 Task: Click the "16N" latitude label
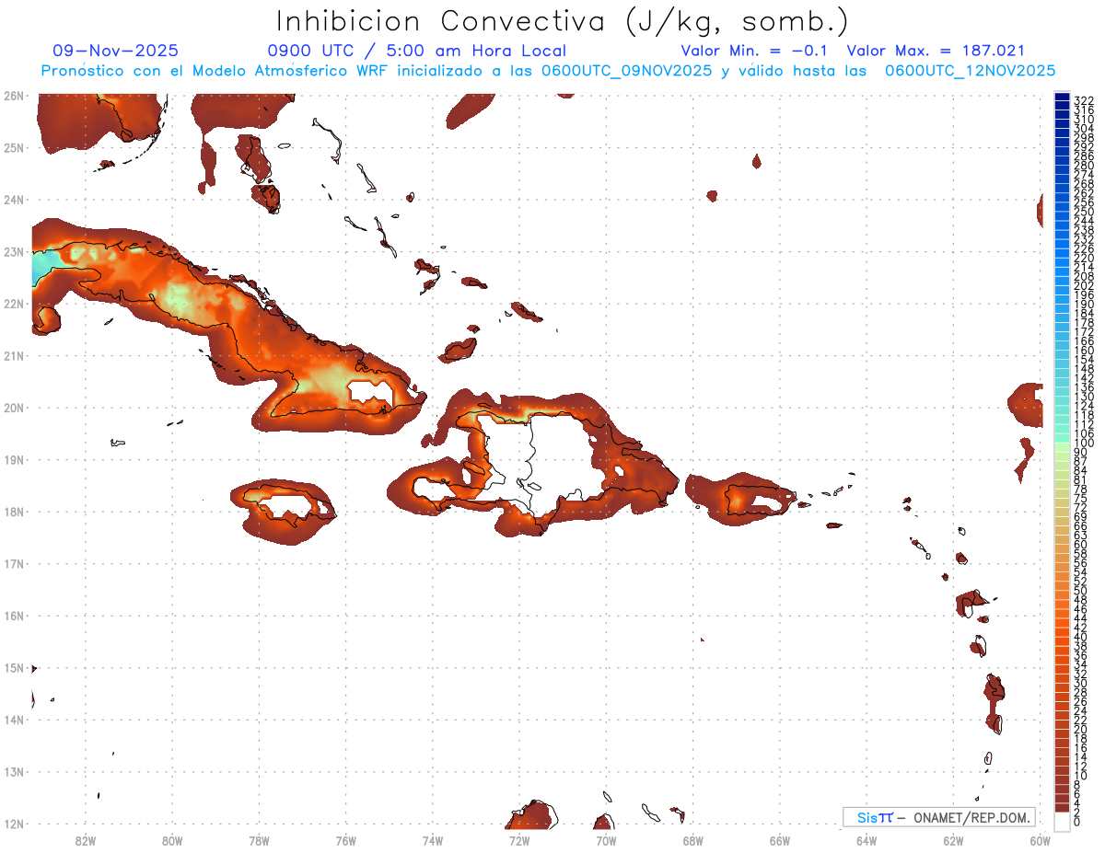point(13,616)
